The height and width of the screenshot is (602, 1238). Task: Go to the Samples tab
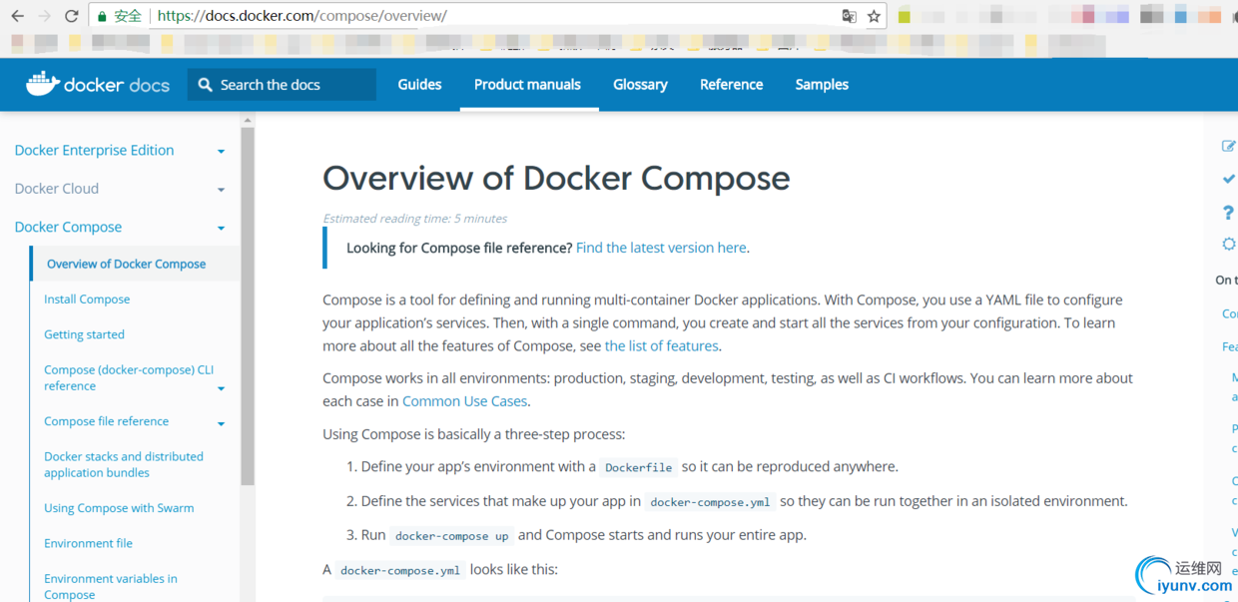[822, 85]
